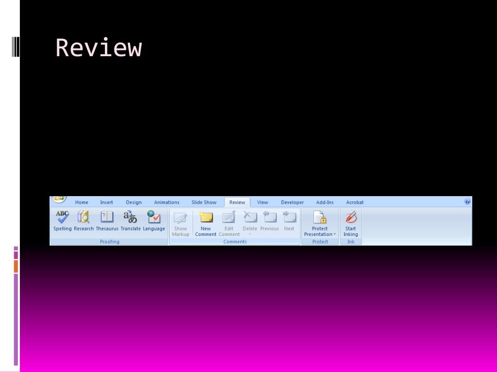
Task: Open the Animations tab
Action: (x=167, y=202)
